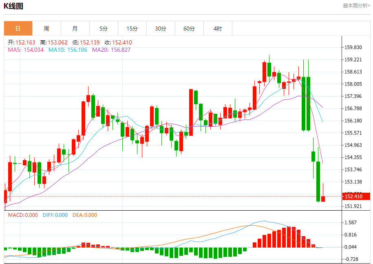Select the 60分 interval tab
Image resolution: width=373 pixels, height=264 pixels.
189,29
